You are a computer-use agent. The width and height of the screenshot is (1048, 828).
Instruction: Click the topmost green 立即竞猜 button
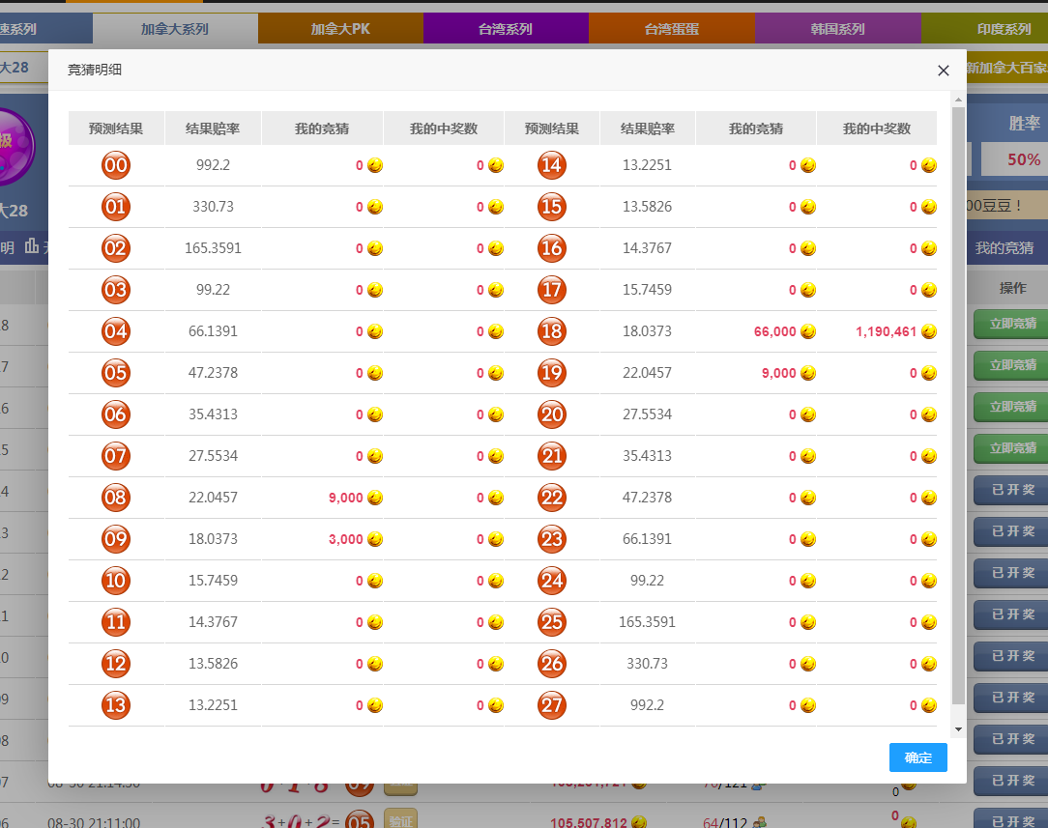1011,324
